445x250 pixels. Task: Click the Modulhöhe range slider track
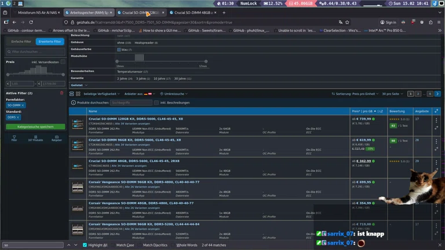pyautogui.click(x=161, y=61)
